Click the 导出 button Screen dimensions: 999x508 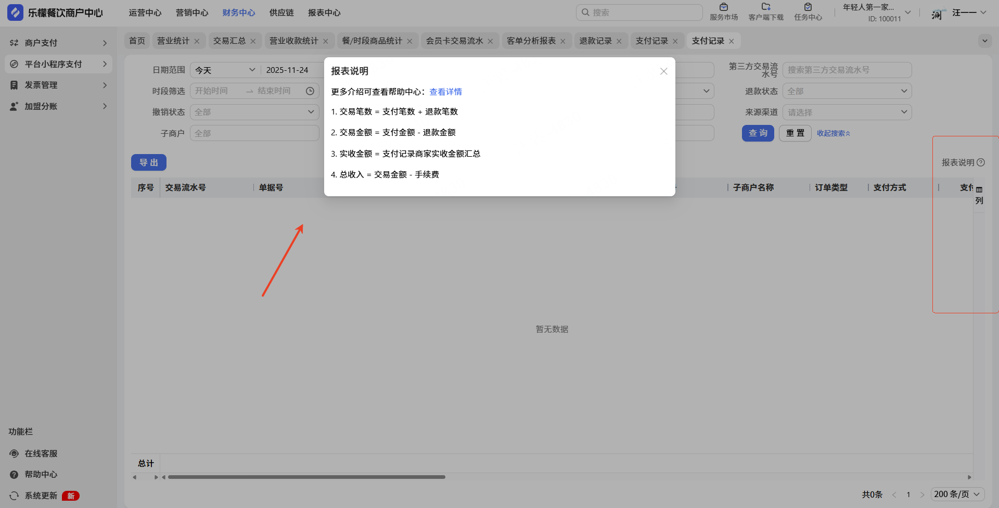point(149,162)
